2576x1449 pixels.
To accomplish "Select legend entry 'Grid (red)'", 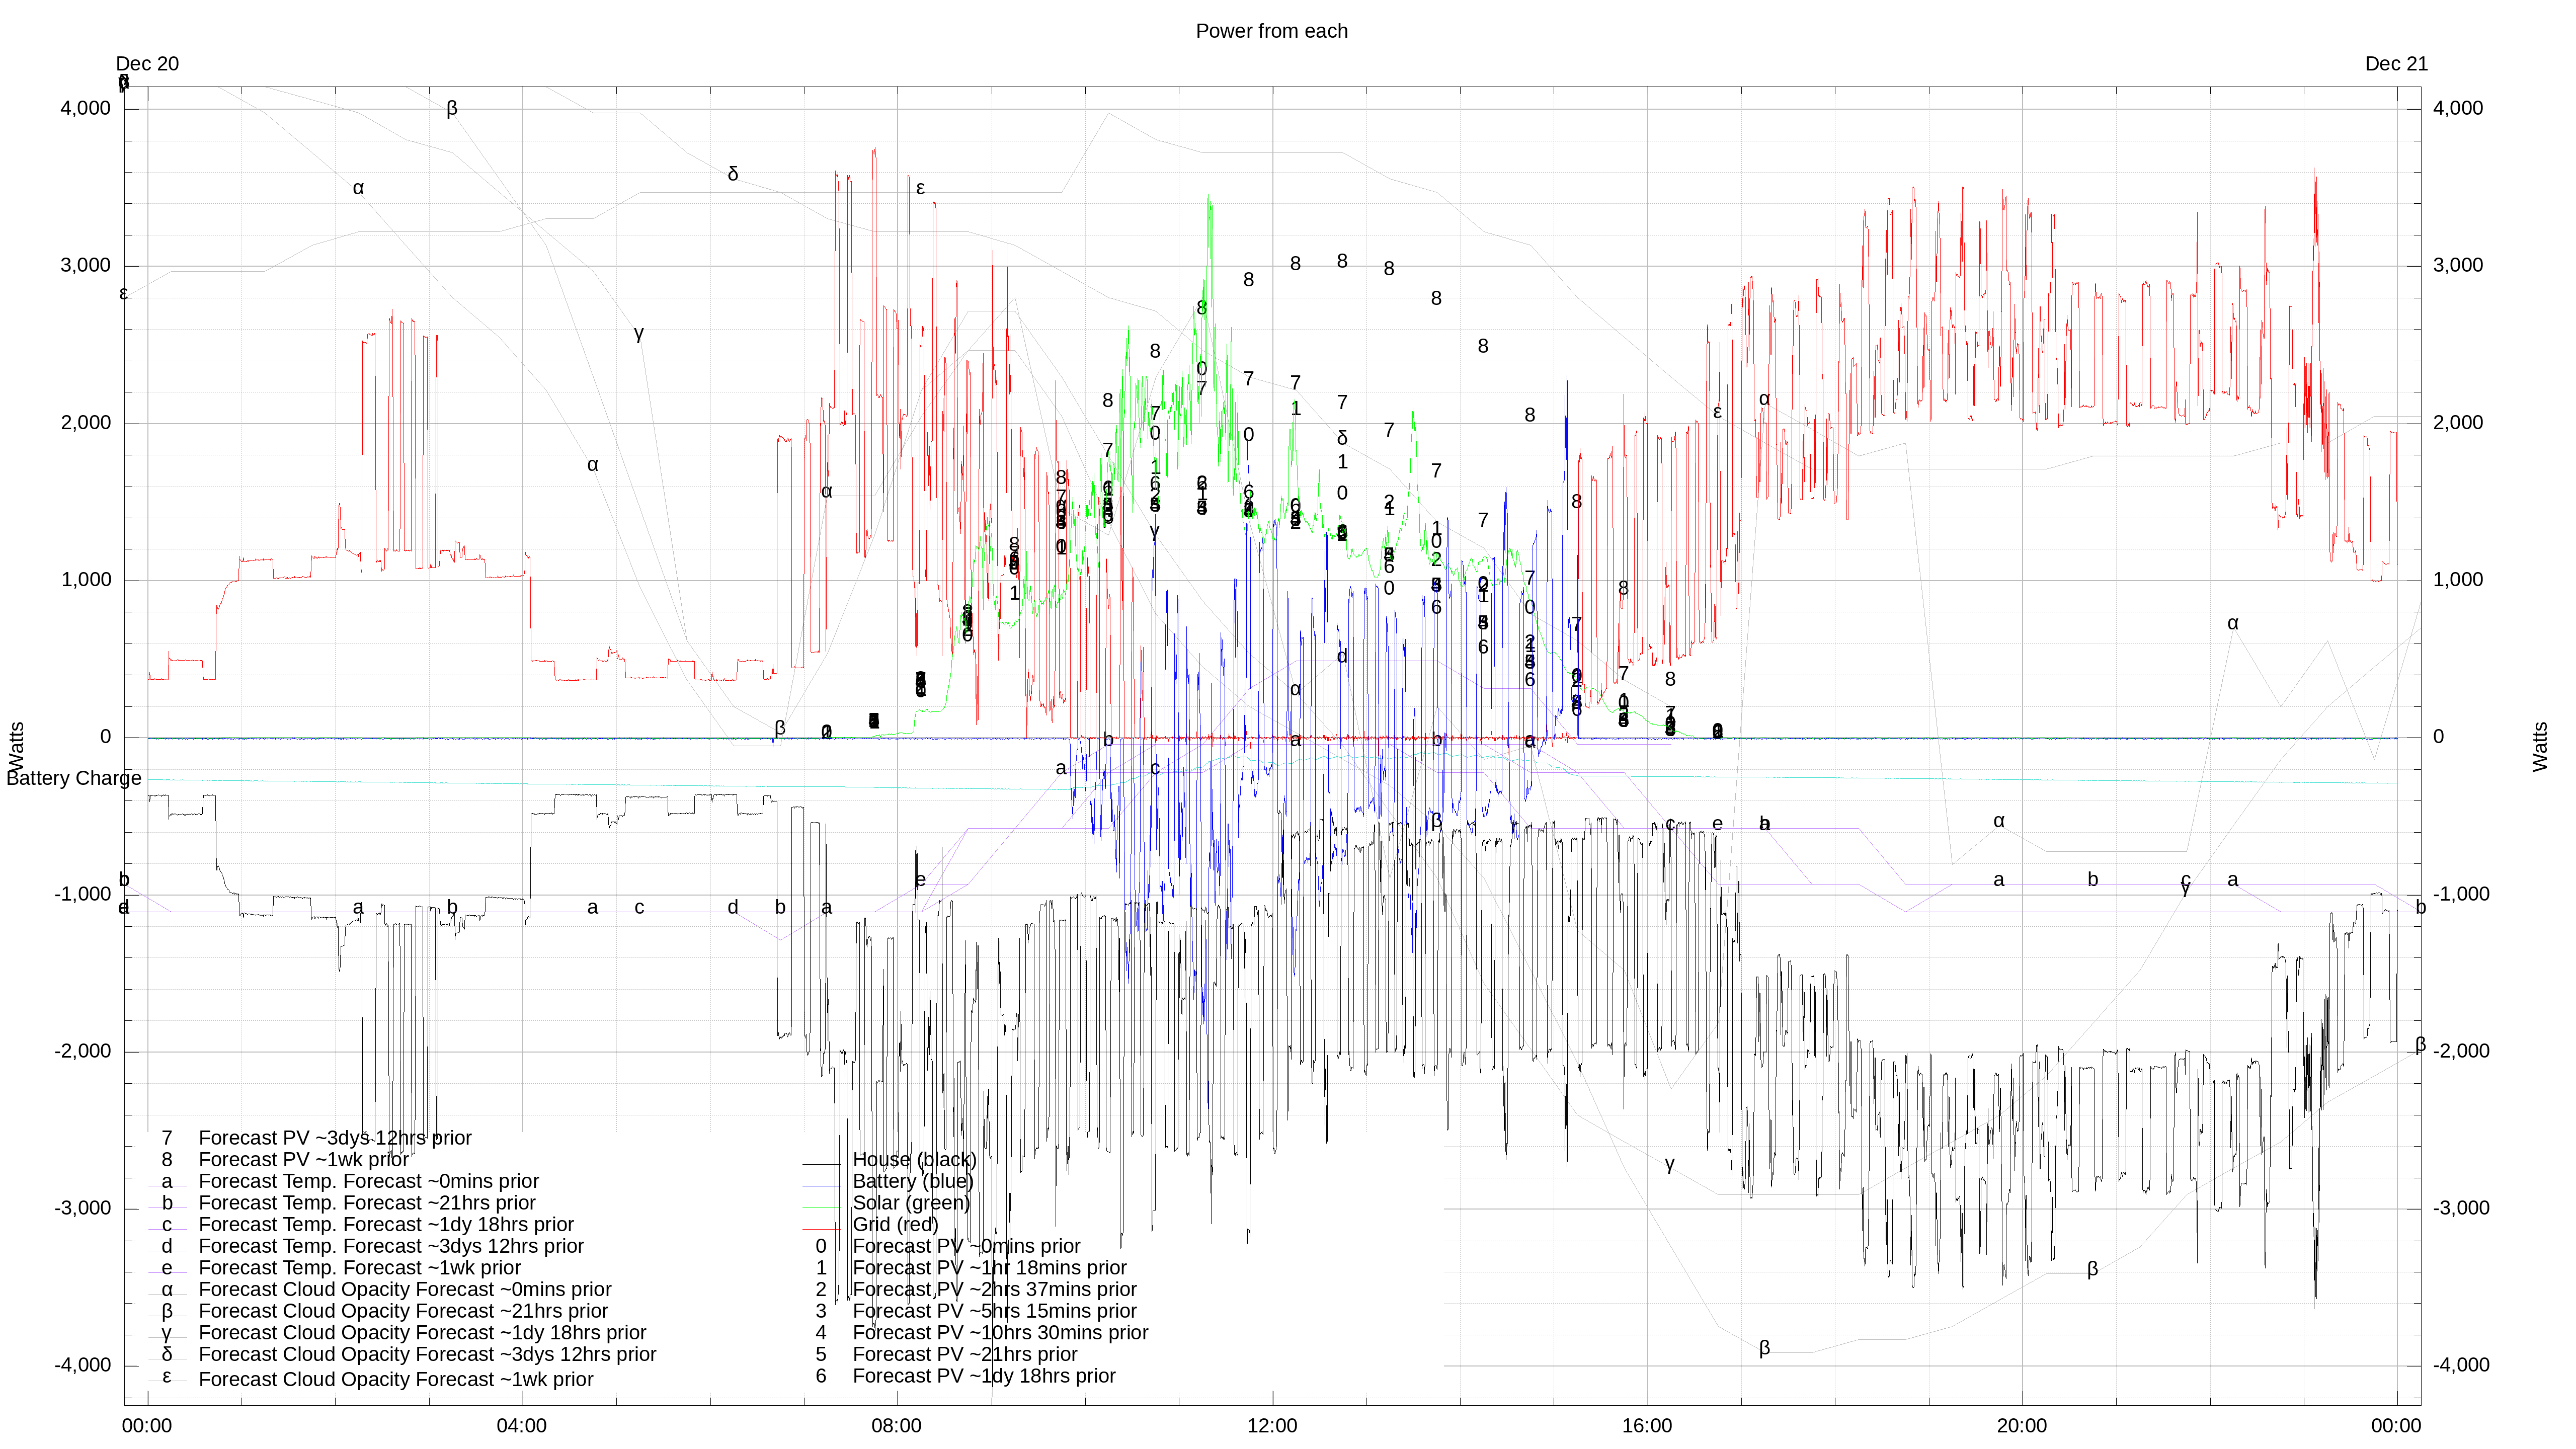I will pos(895,1225).
